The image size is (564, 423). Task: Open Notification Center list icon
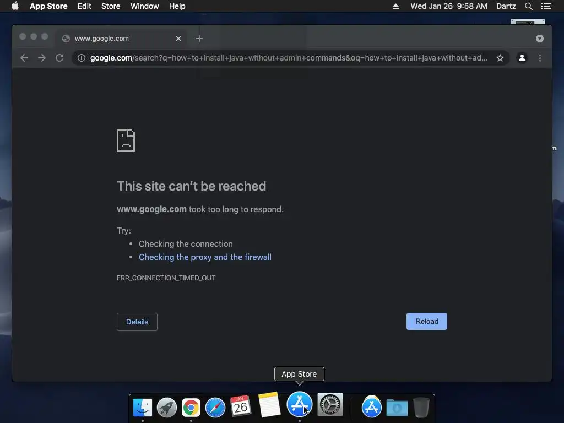(x=546, y=6)
